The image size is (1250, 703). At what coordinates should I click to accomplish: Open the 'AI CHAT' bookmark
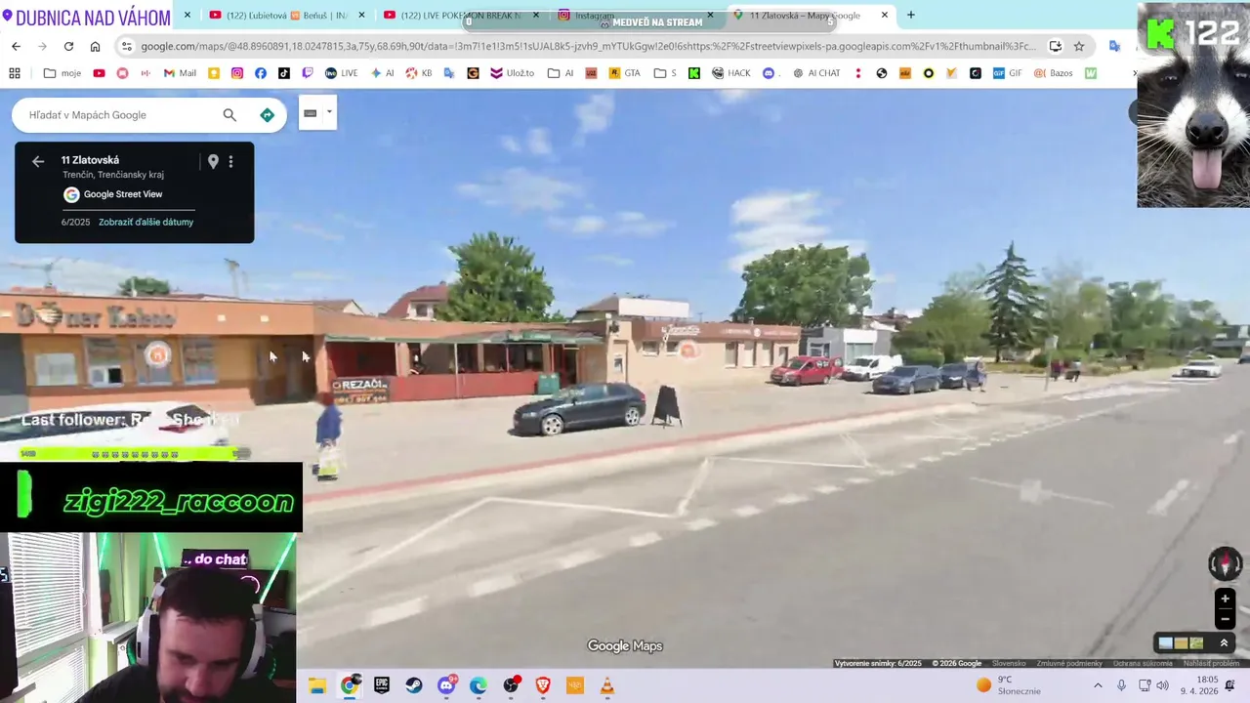[x=816, y=73]
